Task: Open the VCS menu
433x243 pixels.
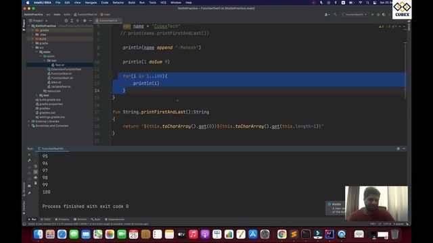Action: pos(164,3)
